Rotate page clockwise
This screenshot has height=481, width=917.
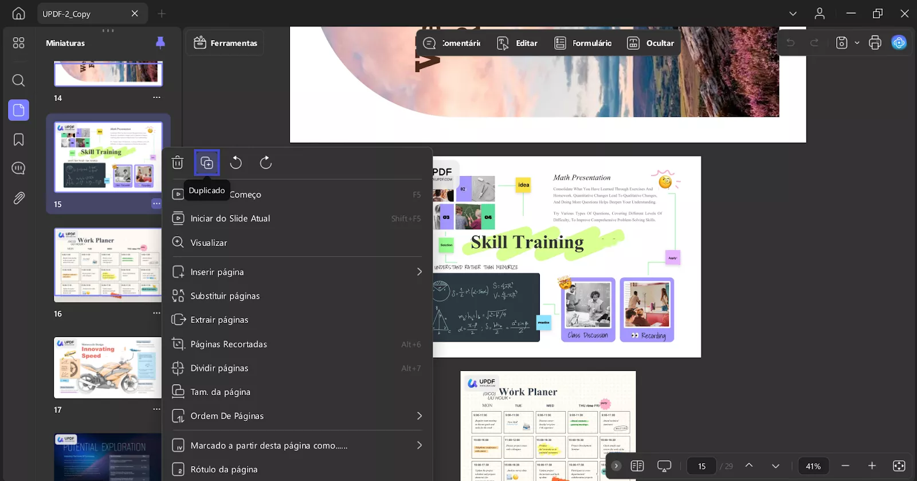265,163
